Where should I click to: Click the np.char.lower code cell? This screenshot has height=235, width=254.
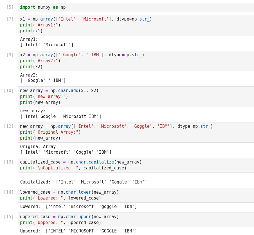click(135, 195)
